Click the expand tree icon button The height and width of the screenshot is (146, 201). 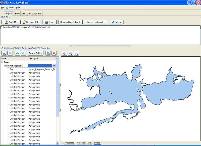4,53
